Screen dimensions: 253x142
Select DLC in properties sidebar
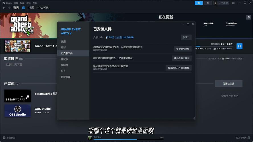(63, 71)
